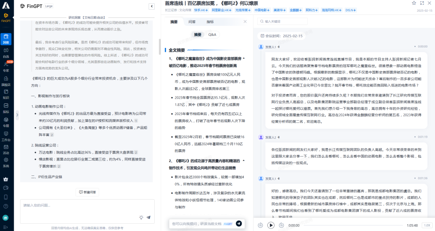Click the chat panel vertical scrollbar
This screenshot has width=435, height=231.
(160, 47)
